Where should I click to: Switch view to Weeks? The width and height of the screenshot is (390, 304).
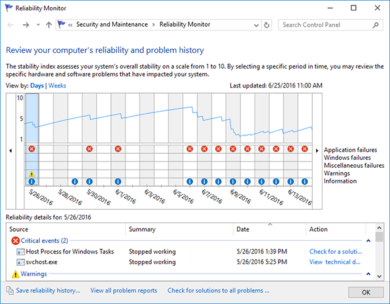57,86
